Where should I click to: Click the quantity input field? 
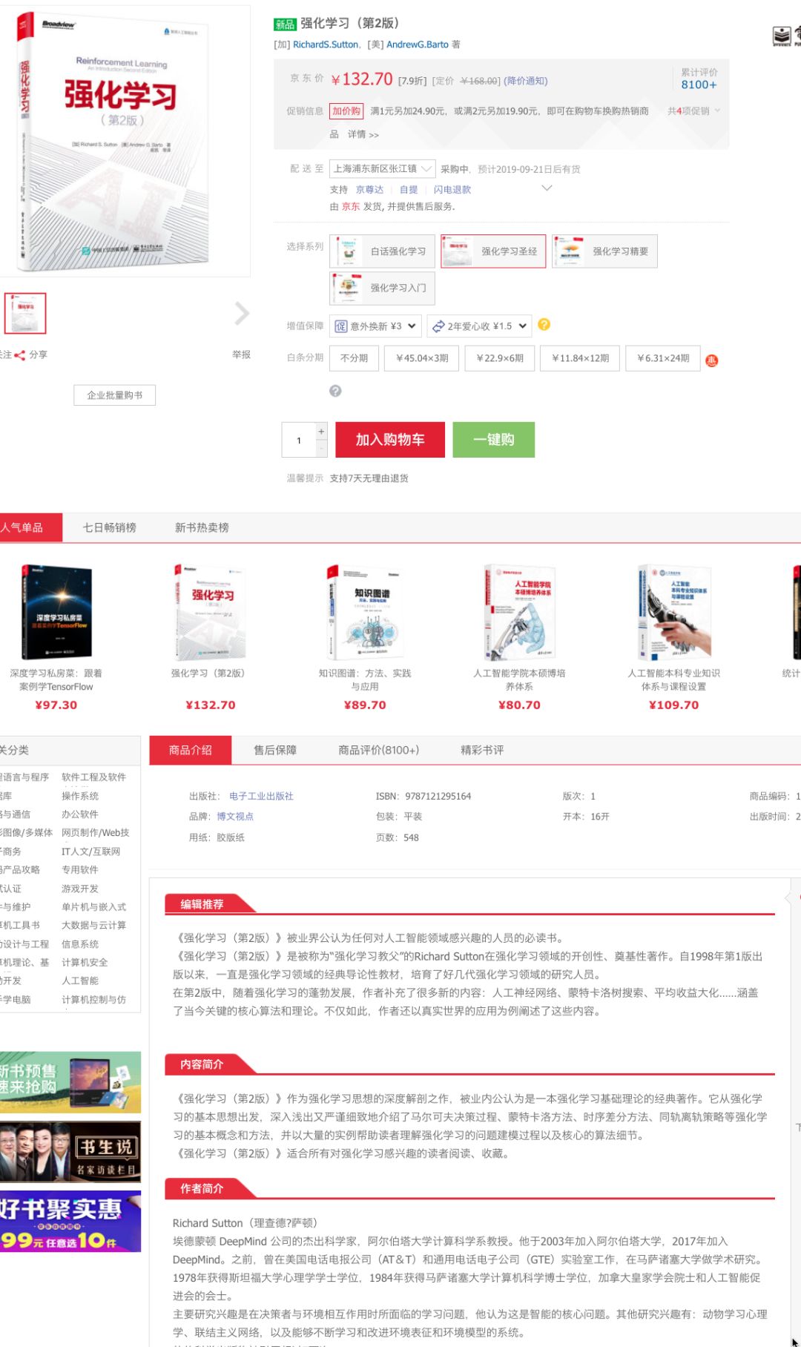(299, 440)
